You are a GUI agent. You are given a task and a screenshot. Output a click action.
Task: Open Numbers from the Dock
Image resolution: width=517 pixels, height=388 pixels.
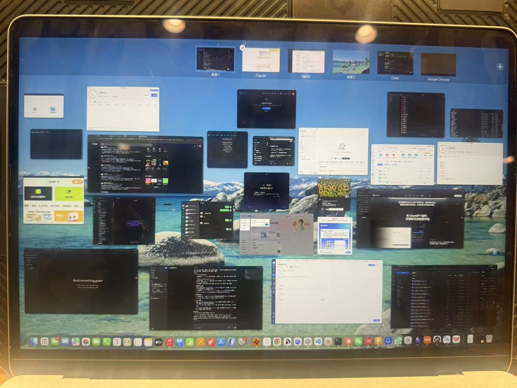[190, 342]
